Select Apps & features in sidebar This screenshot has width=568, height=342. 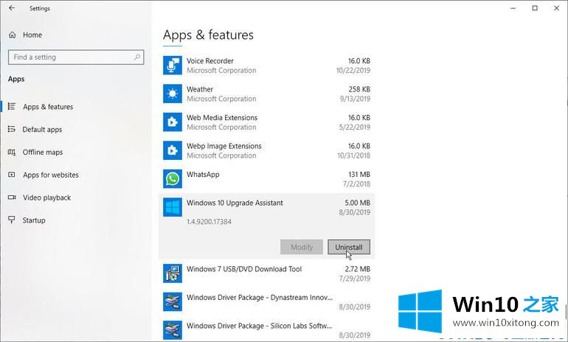click(48, 107)
